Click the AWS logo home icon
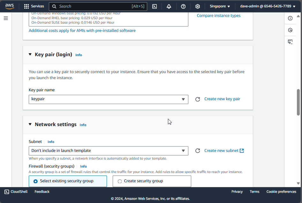Screen dimensions: 302x203 click(10, 6)
